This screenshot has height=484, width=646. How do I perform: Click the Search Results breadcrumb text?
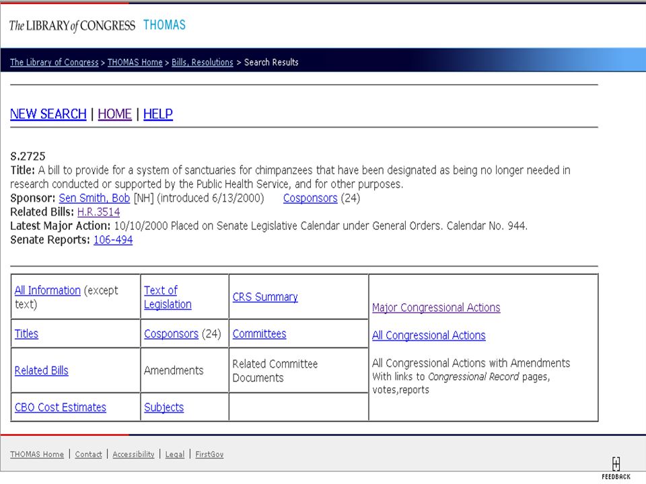pos(271,62)
